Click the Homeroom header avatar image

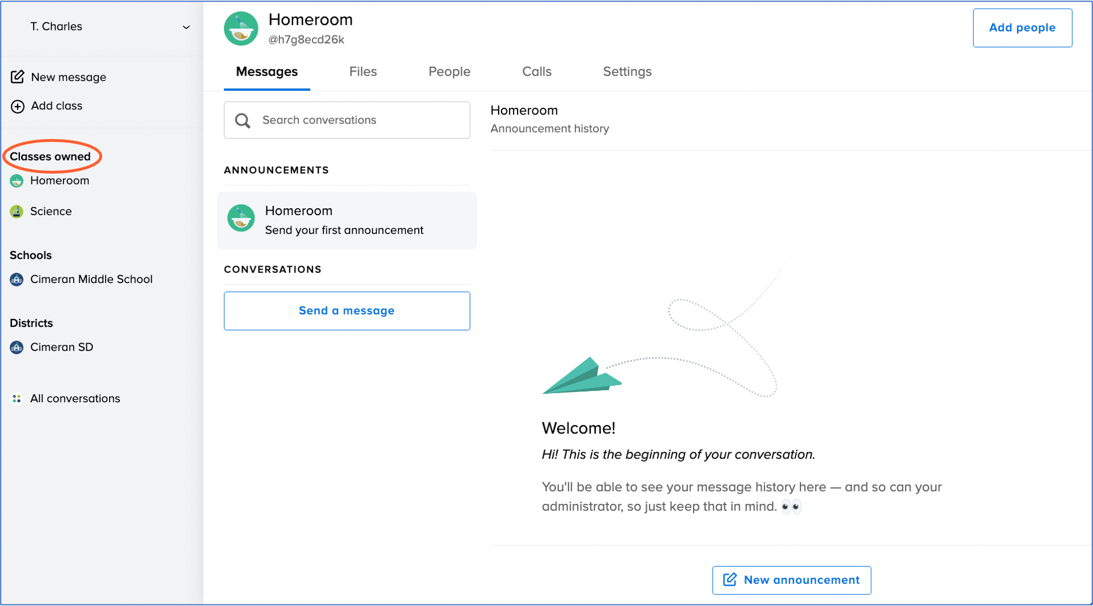[x=241, y=28]
